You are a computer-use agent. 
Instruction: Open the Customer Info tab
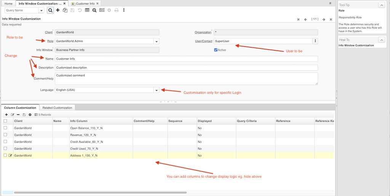[x=85, y=3]
